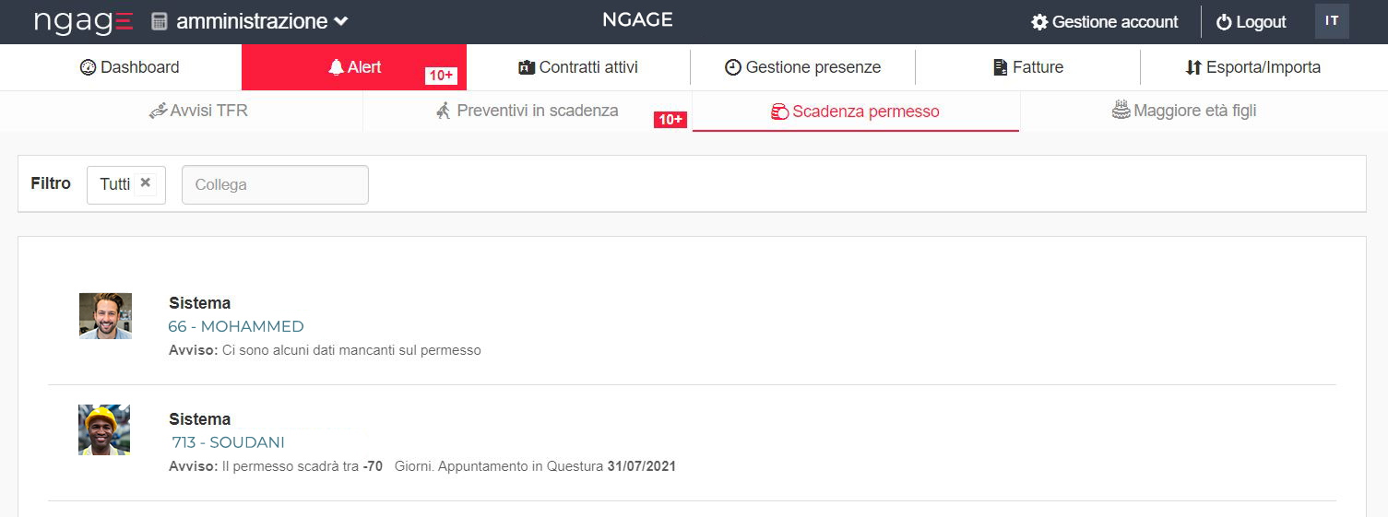This screenshot has width=1388, height=517.
Task: Open the 66 - MOHAMMED link
Action: [236, 326]
